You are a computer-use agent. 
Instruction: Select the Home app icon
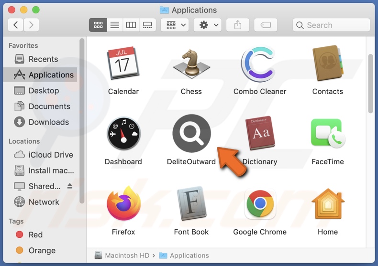tap(328, 204)
